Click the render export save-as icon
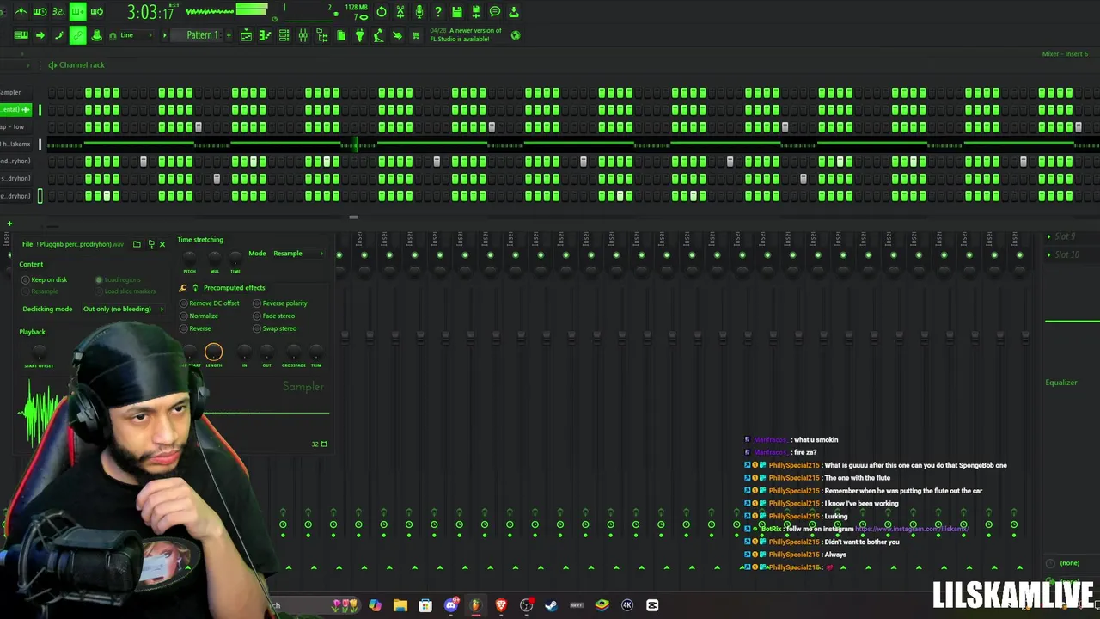Viewport: 1100px width, 619px height. pyautogui.click(x=476, y=12)
